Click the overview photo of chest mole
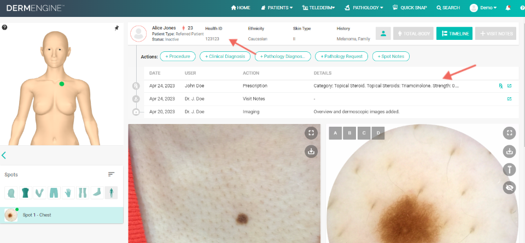 pos(224,183)
